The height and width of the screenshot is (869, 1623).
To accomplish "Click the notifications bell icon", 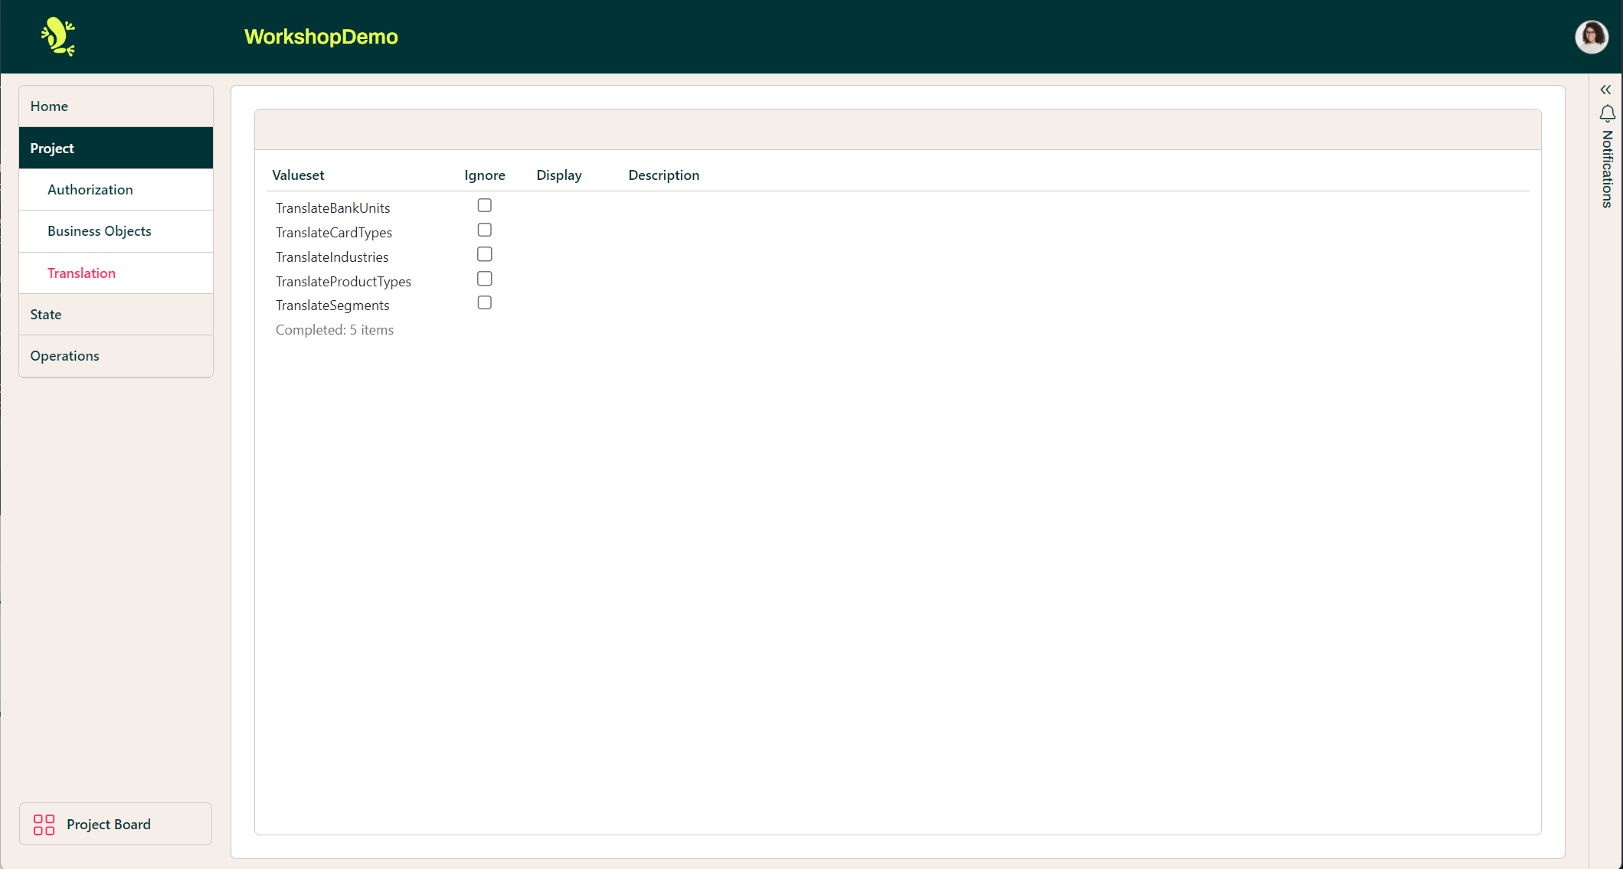I will (x=1607, y=114).
